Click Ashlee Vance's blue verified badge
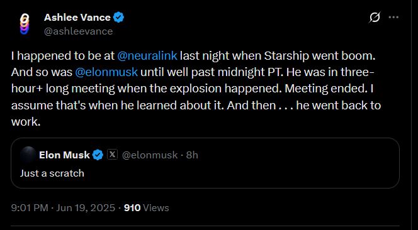 pyautogui.click(x=118, y=18)
